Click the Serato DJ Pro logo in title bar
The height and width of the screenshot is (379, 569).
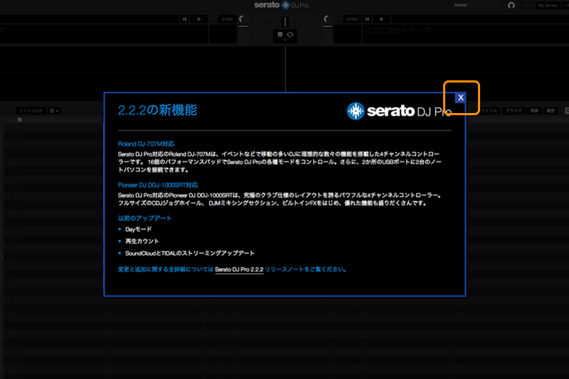tap(282, 5)
